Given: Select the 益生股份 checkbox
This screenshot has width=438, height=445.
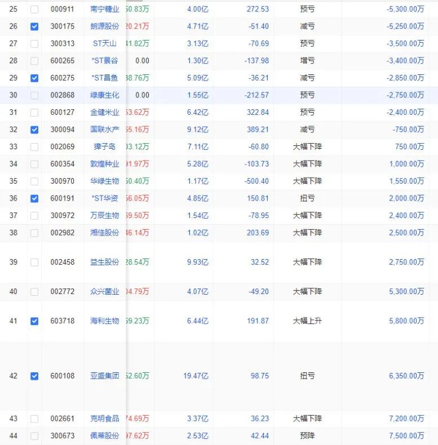Looking at the screenshot, I should 34,262.
